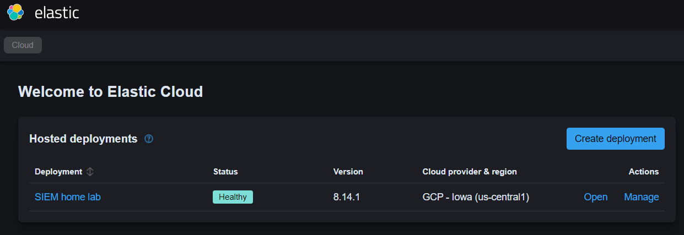Open the SIEM home lab deployment link
The height and width of the screenshot is (235, 684).
(68, 197)
